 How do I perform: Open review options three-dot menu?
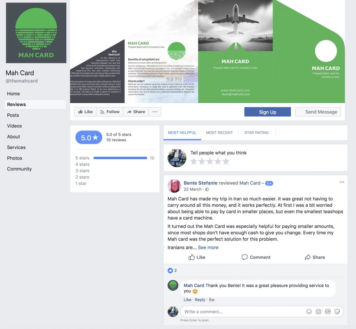[342, 182]
